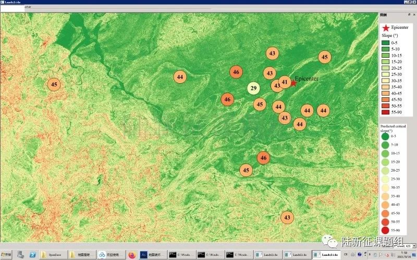
Task: Click the 55-90 red Slope legend swatch
Action: [386, 112]
